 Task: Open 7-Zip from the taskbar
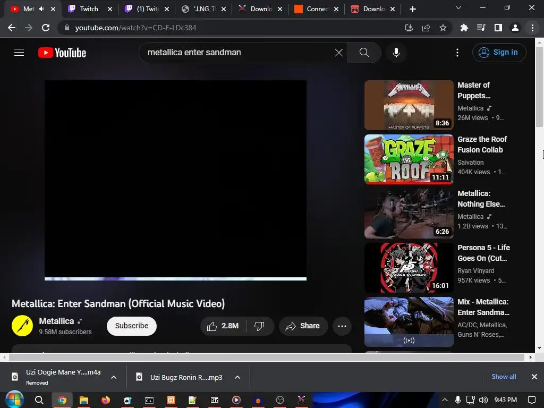point(215,400)
